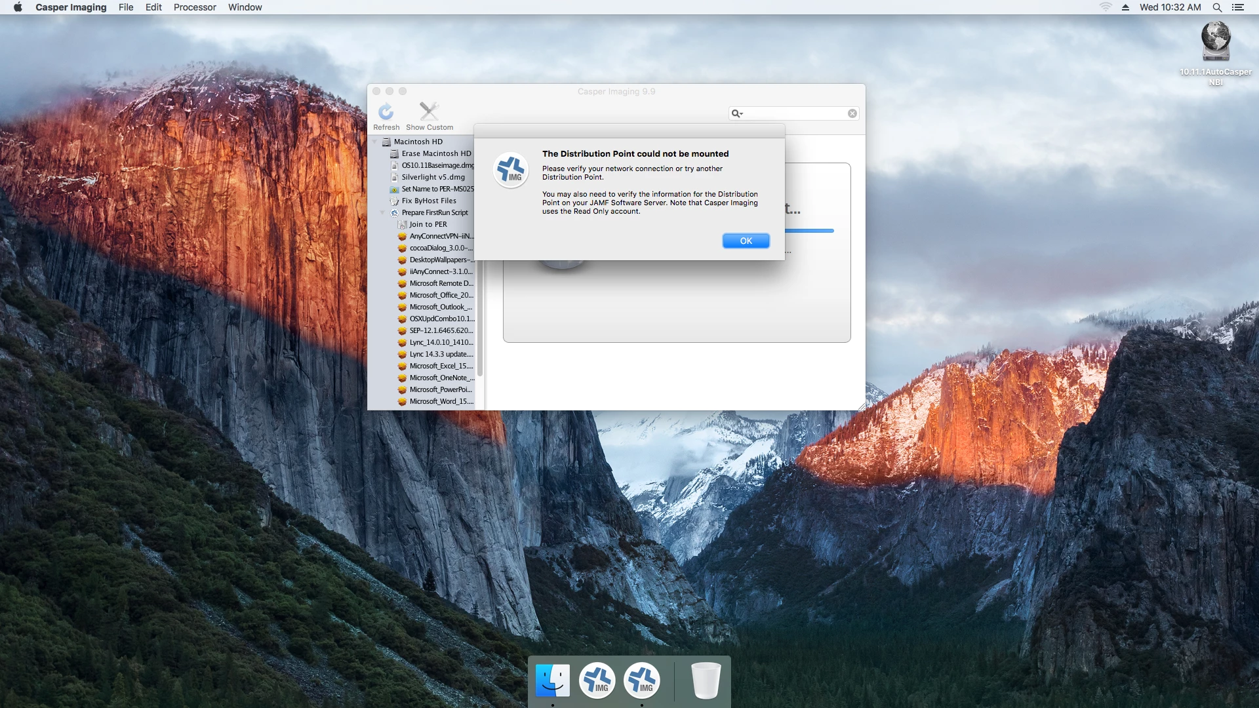Collapse the Prepare FirstRun Script group
Image resolution: width=1259 pixels, height=708 pixels.
click(382, 212)
